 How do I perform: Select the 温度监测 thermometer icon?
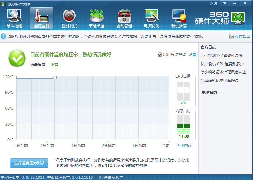point(42,18)
